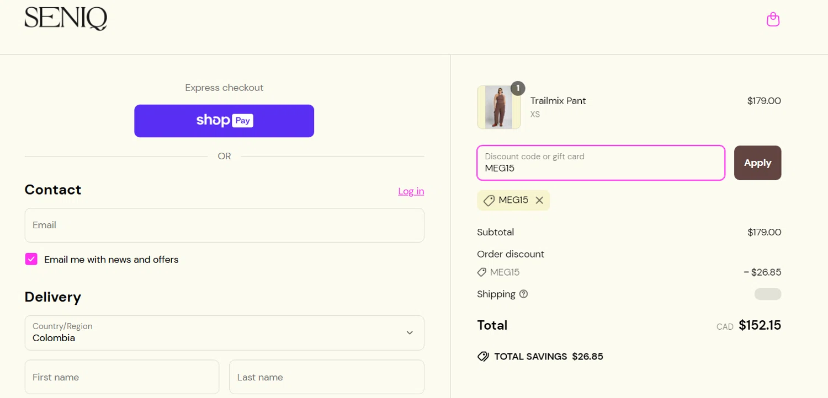Click the XS size label
Viewport: 828px width, 398px height.
pyautogui.click(x=535, y=115)
